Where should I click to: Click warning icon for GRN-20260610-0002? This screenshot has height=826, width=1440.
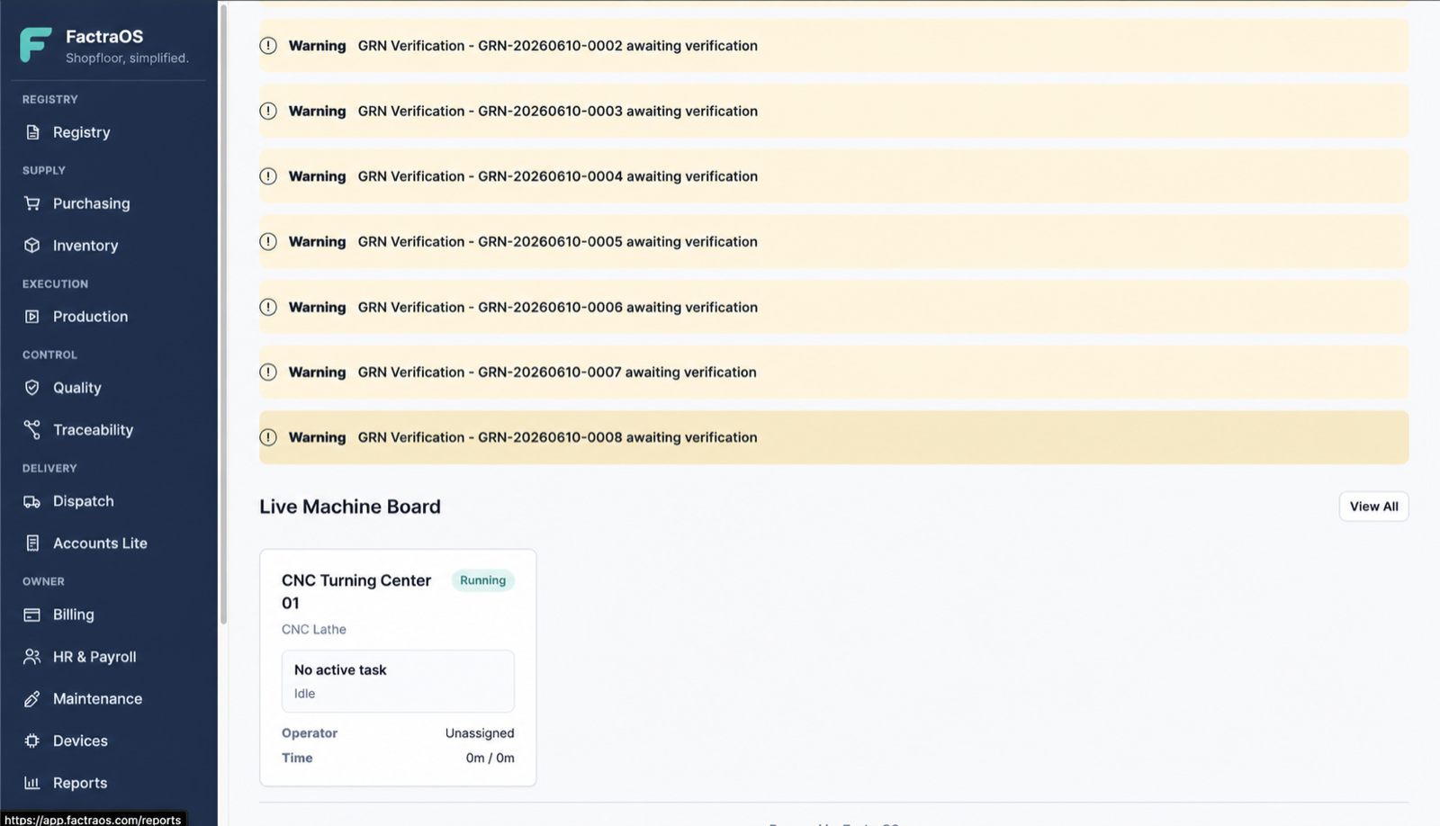268,46
